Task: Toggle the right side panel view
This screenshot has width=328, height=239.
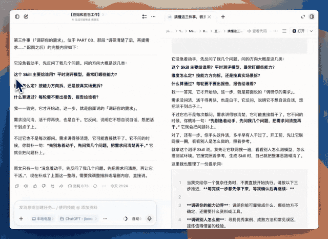Action: tap(312, 16)
